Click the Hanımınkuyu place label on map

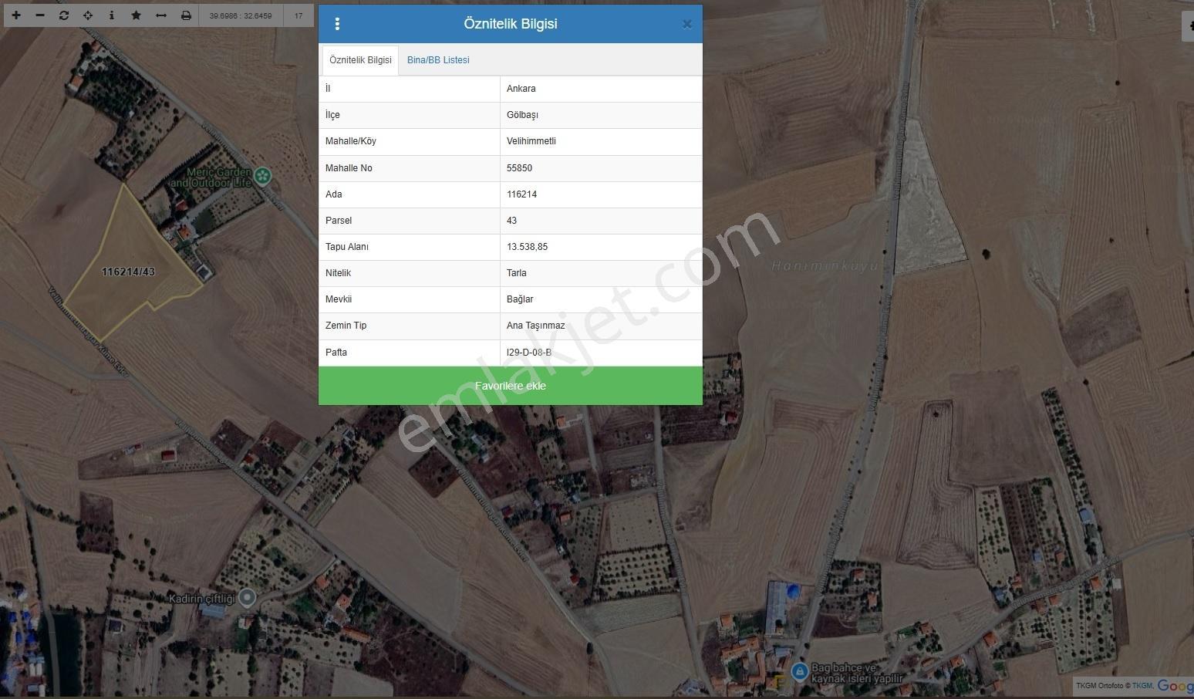point(825,266)
